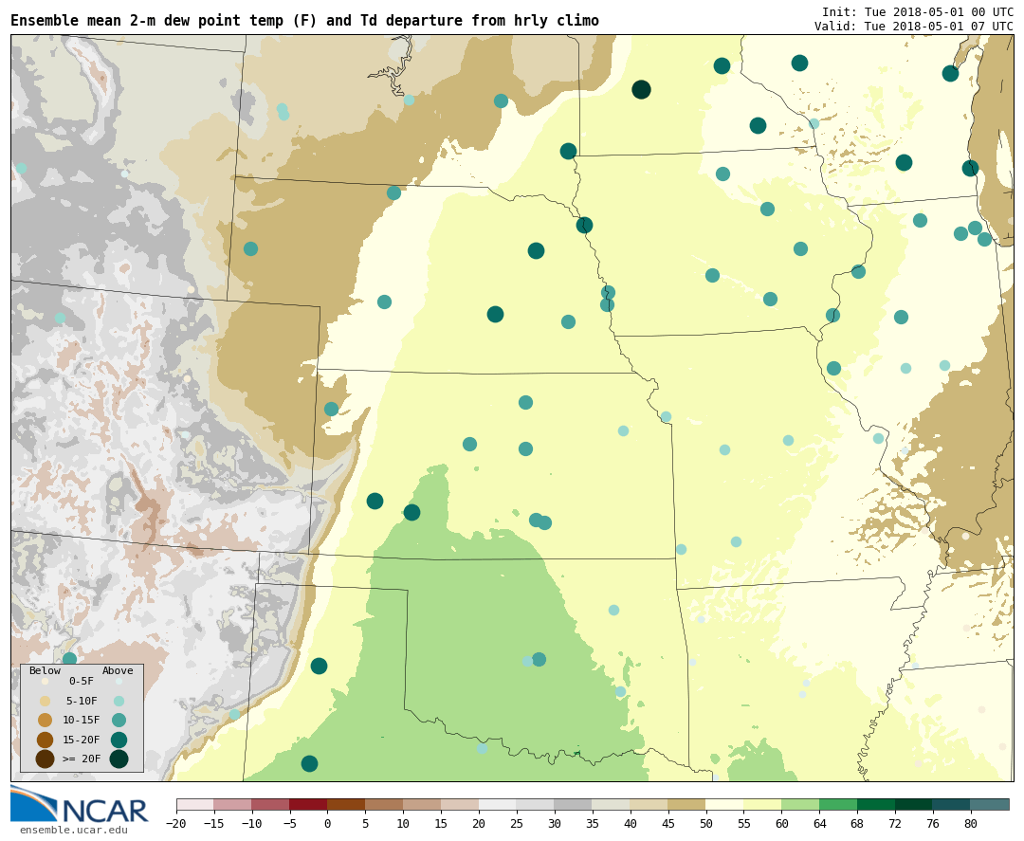Screen dimensions: 1024x841
Task: Click the colorbar tick label '80'
Action: [971, 823]
